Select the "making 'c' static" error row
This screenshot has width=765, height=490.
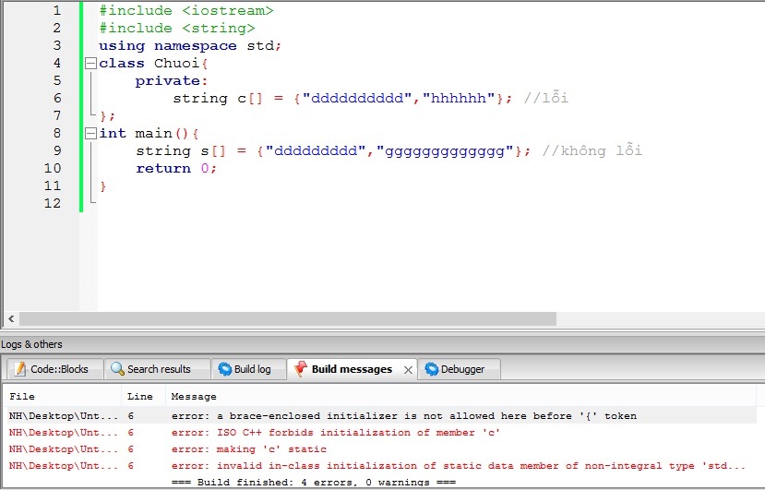[x=249, y=449]
